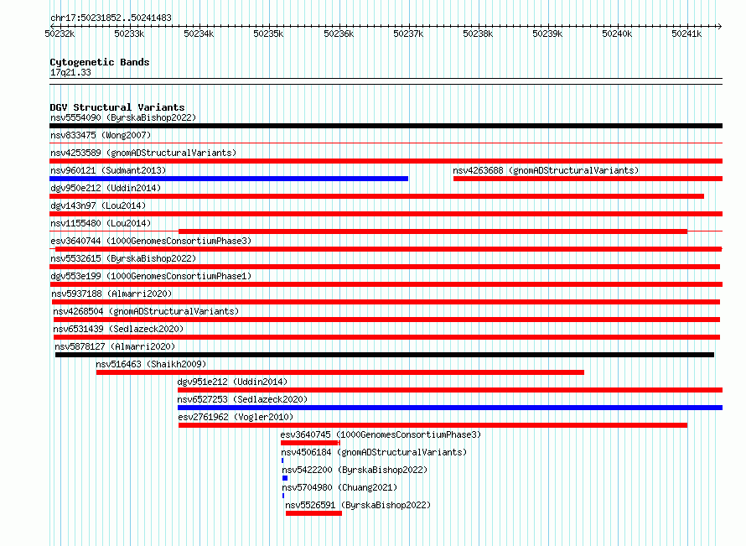746x546 pixels.
Task: Open nsv4268504 (gnomADStructuralVariants) label
Action: 146,311
